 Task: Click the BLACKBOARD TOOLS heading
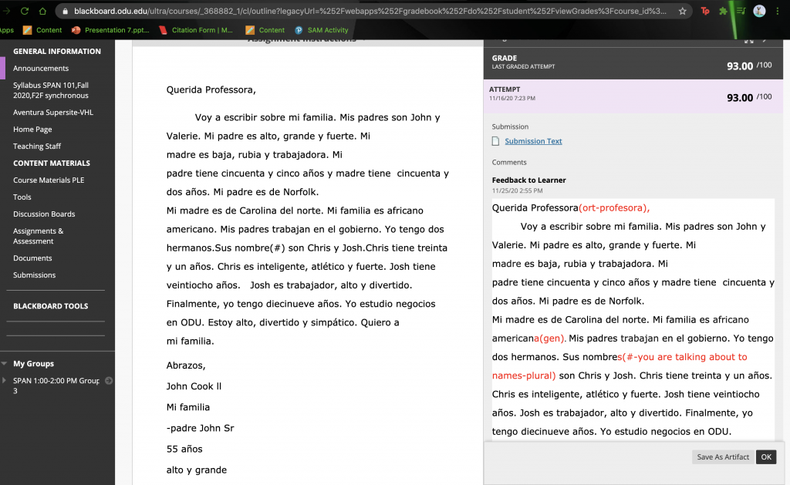point(50,306)
